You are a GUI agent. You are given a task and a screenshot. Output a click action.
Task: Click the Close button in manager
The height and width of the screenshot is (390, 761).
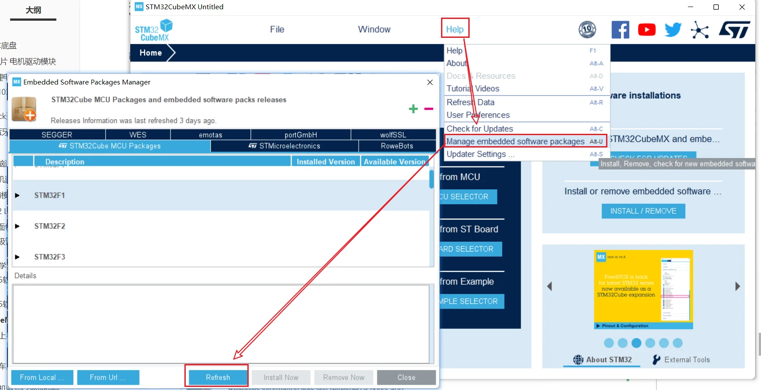(406, 378)
